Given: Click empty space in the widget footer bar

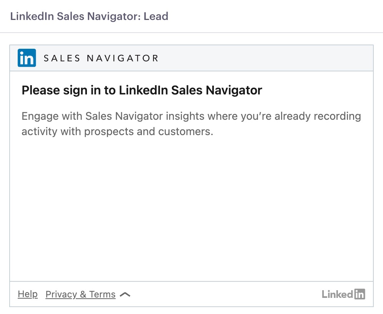Looking at the screenshot, I should coord(225,294).
